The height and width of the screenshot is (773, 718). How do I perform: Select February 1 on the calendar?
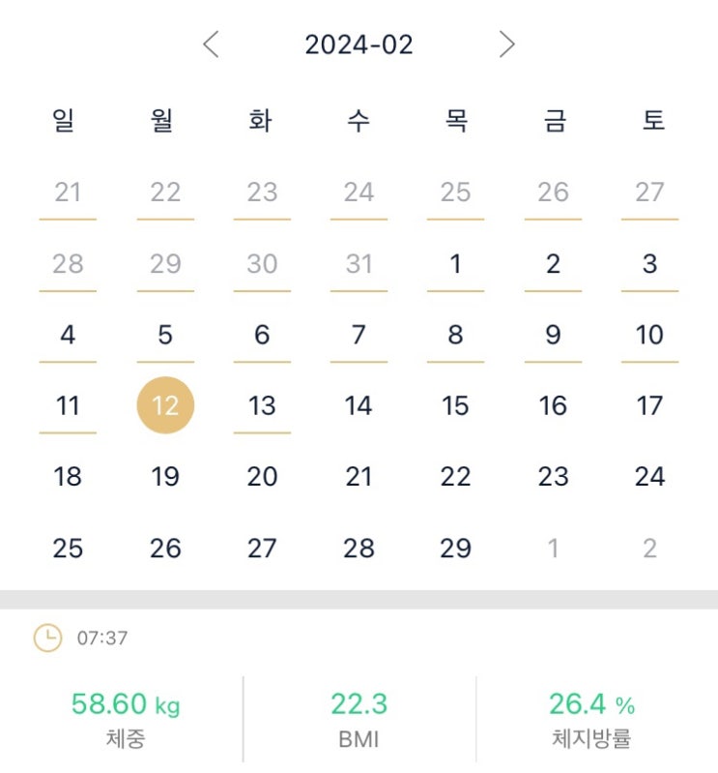coord(455,263)
